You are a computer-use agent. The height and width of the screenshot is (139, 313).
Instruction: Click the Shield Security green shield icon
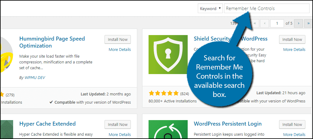(x=168, y=55)
